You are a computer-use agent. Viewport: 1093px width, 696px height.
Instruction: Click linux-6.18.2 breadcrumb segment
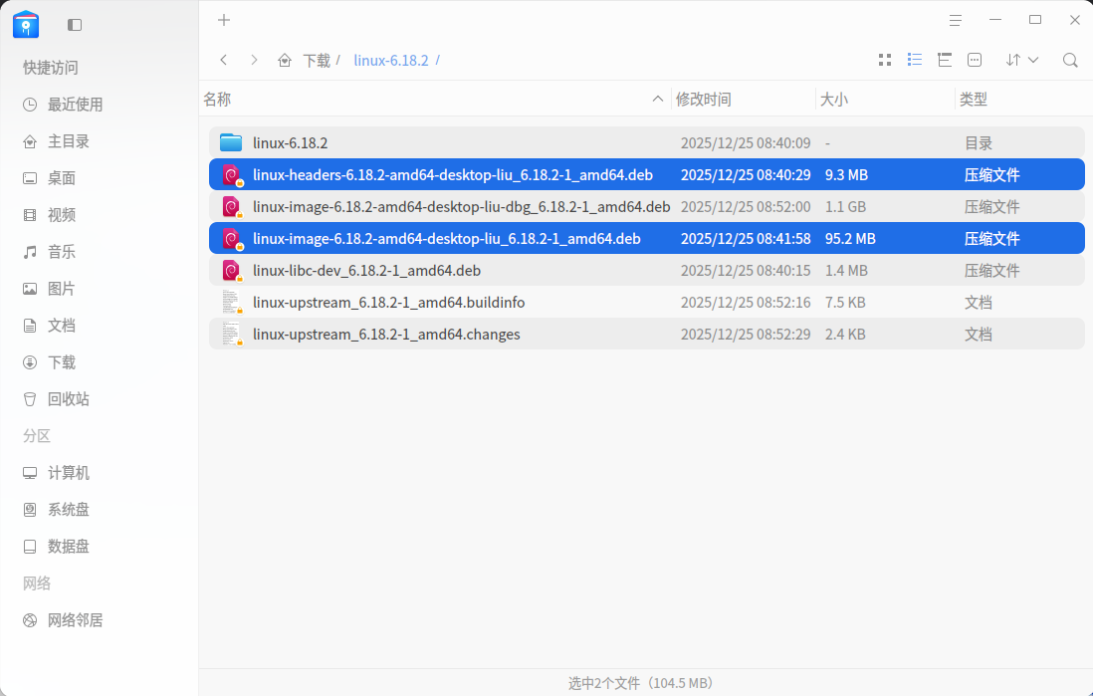coord(391,61)
